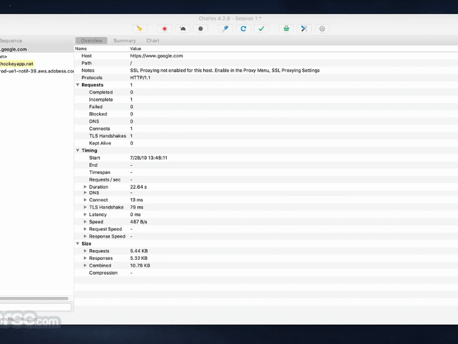Select the google.com host entry

pyautogui.click(x=37, y=49)
